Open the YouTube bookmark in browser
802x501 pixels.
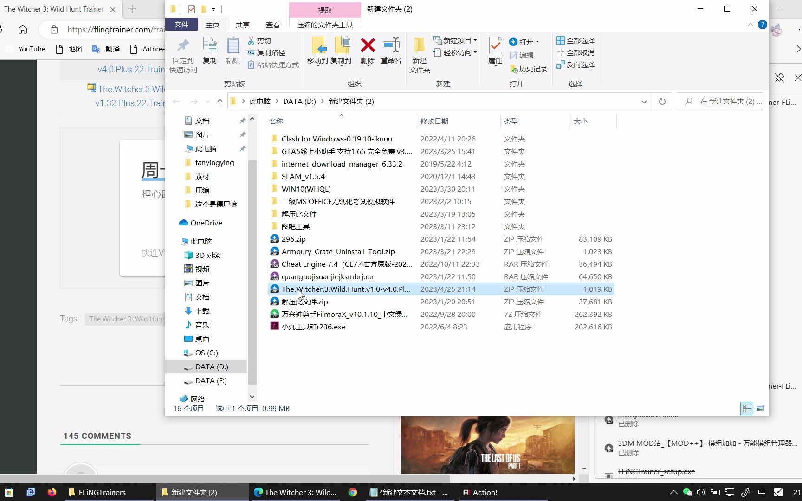(26, 49)
